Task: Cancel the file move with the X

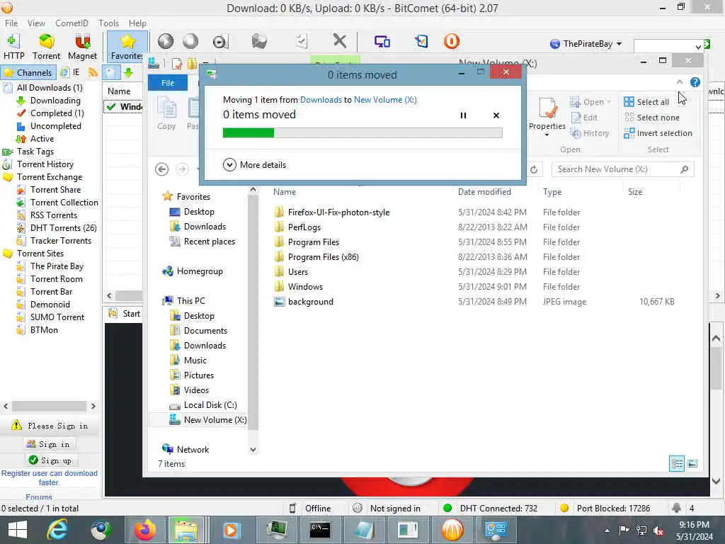Action: (x=496, y=115)
